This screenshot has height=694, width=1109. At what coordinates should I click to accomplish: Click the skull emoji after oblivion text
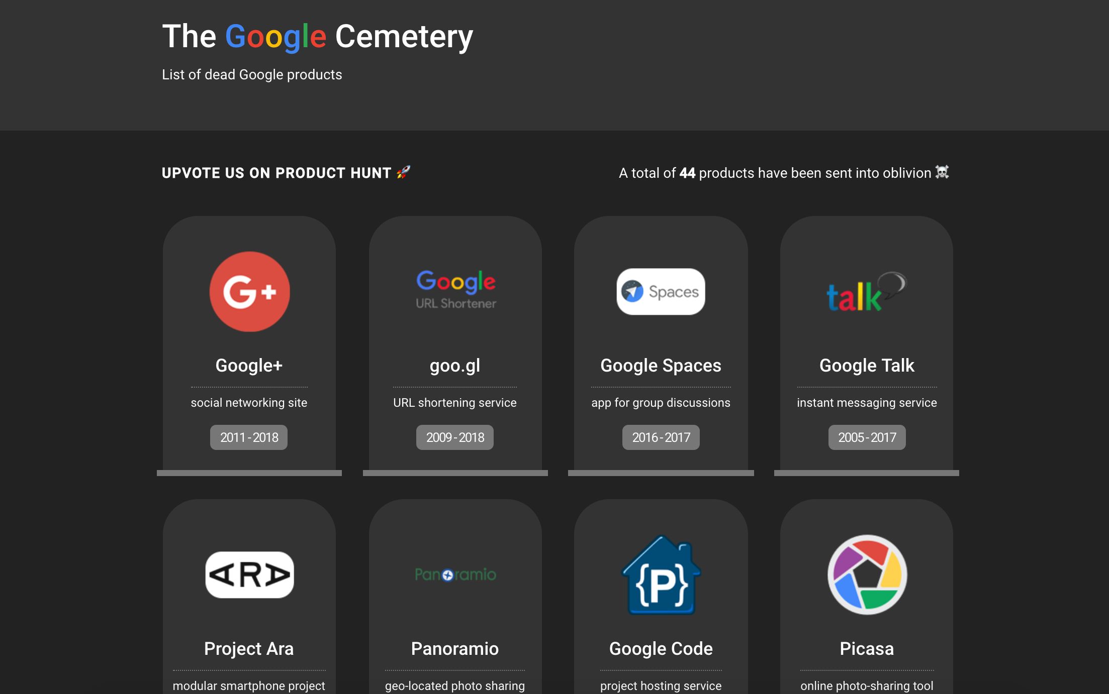click(942, 172)
